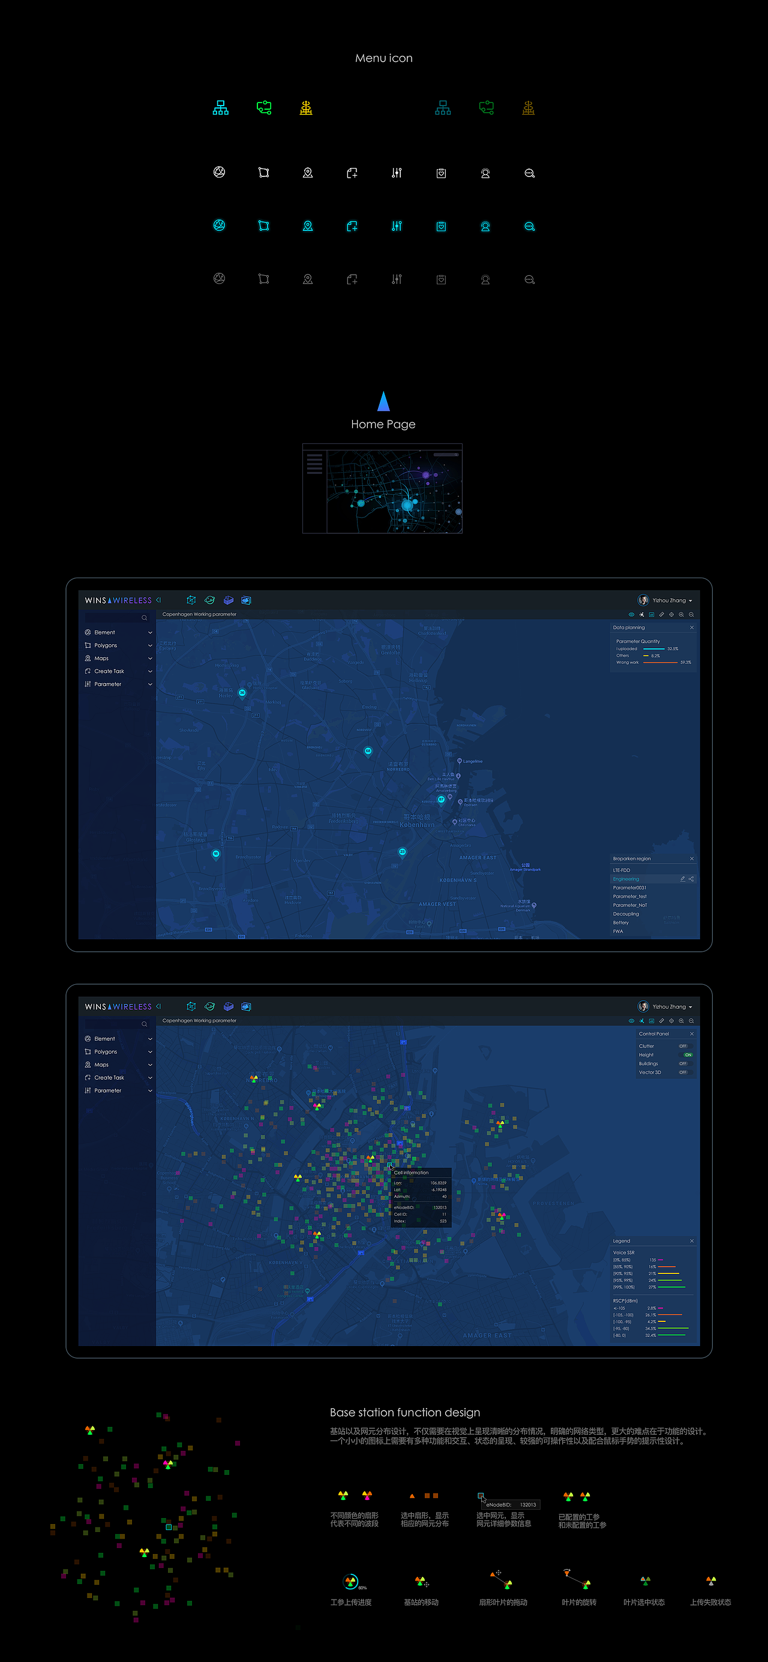
Task: Click the planet globe icon in Data planning screen header
Action: point(210,600)
